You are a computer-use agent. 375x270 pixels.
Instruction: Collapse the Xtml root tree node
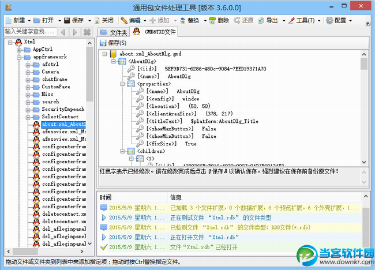10,43
